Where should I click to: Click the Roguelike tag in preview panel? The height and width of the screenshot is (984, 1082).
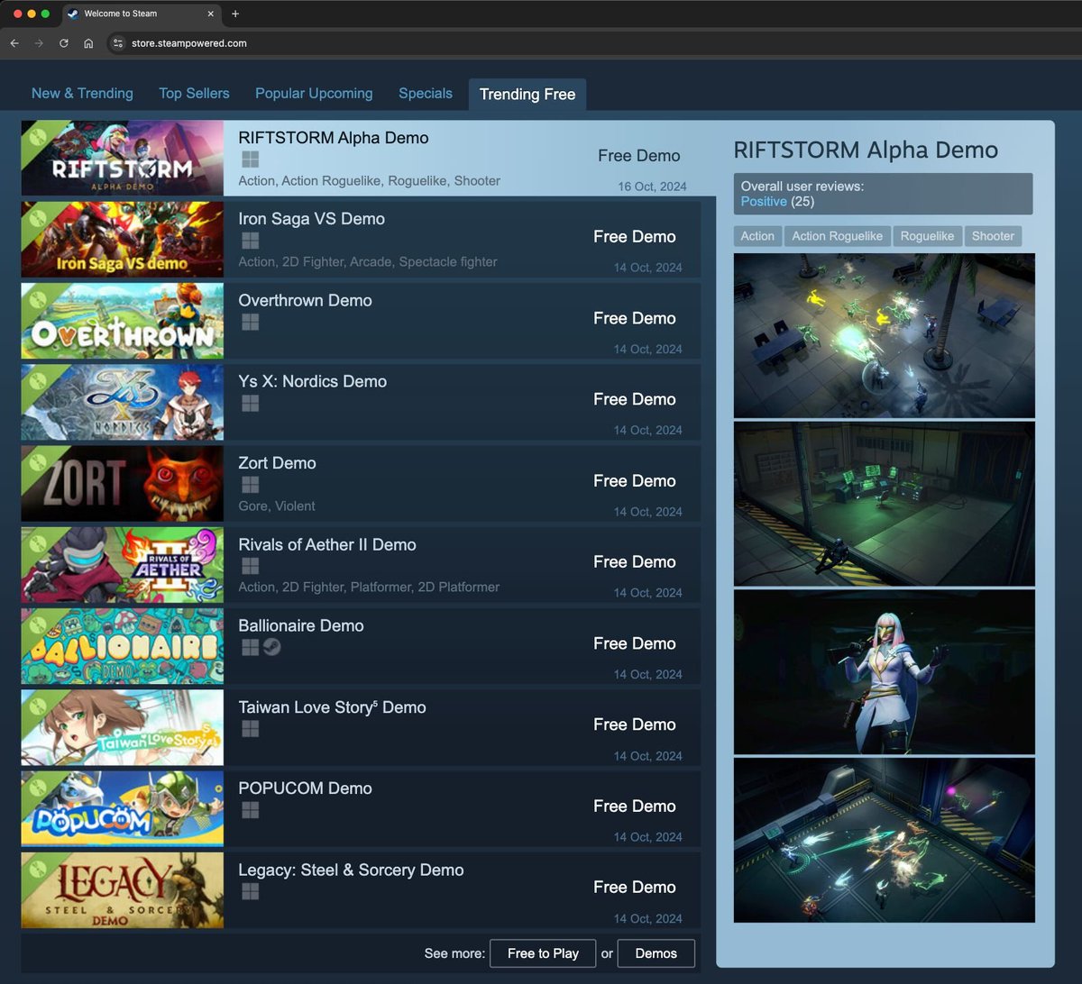tap(927, 236)
